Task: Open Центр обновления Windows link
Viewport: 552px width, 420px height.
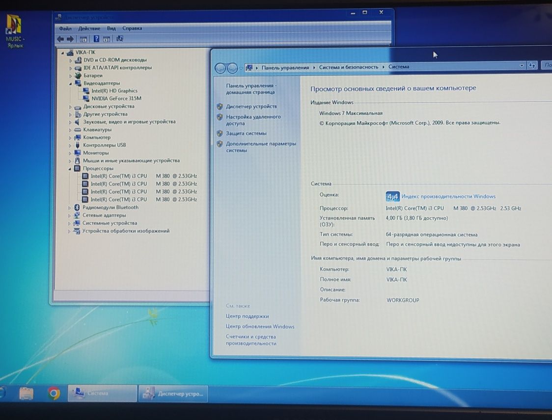Action: [x=260, y=326]
